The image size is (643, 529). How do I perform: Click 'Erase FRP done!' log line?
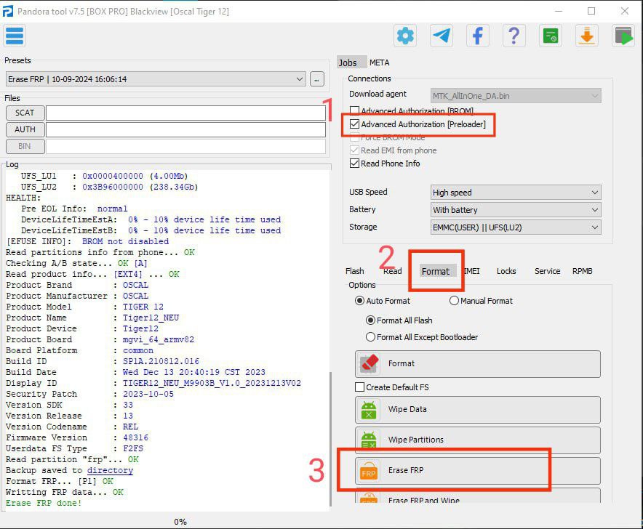[x=44, y=503]
